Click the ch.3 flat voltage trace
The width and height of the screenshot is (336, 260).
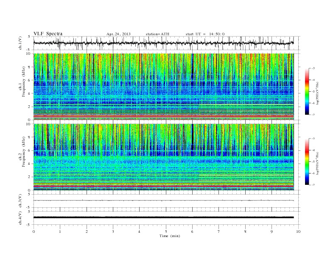[163, 201]
